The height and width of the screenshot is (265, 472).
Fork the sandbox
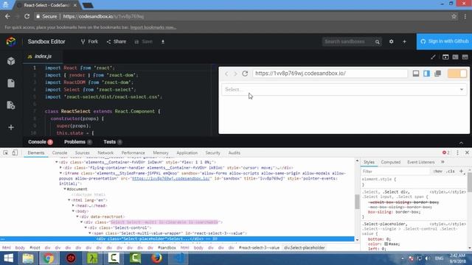pyautogui.click(x=89, y=41)
